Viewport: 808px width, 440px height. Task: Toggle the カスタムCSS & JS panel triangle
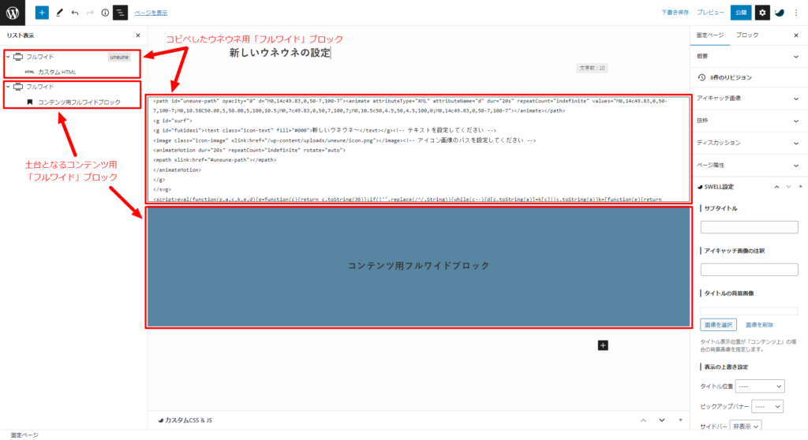click(x=680, y=420)
